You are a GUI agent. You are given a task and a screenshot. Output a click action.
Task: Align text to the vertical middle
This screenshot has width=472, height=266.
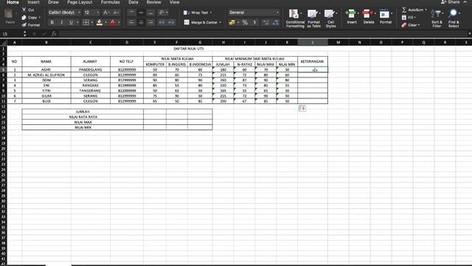pos(141,13)
